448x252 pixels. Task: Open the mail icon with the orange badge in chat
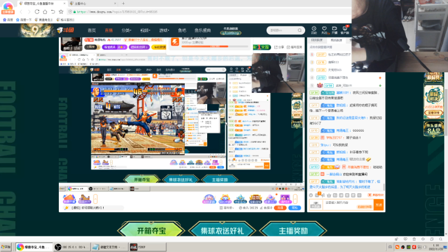click(317, 195)
